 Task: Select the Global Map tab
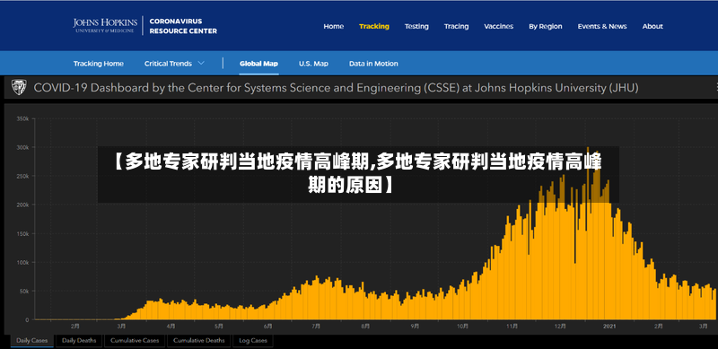click(x=258, y=64)
